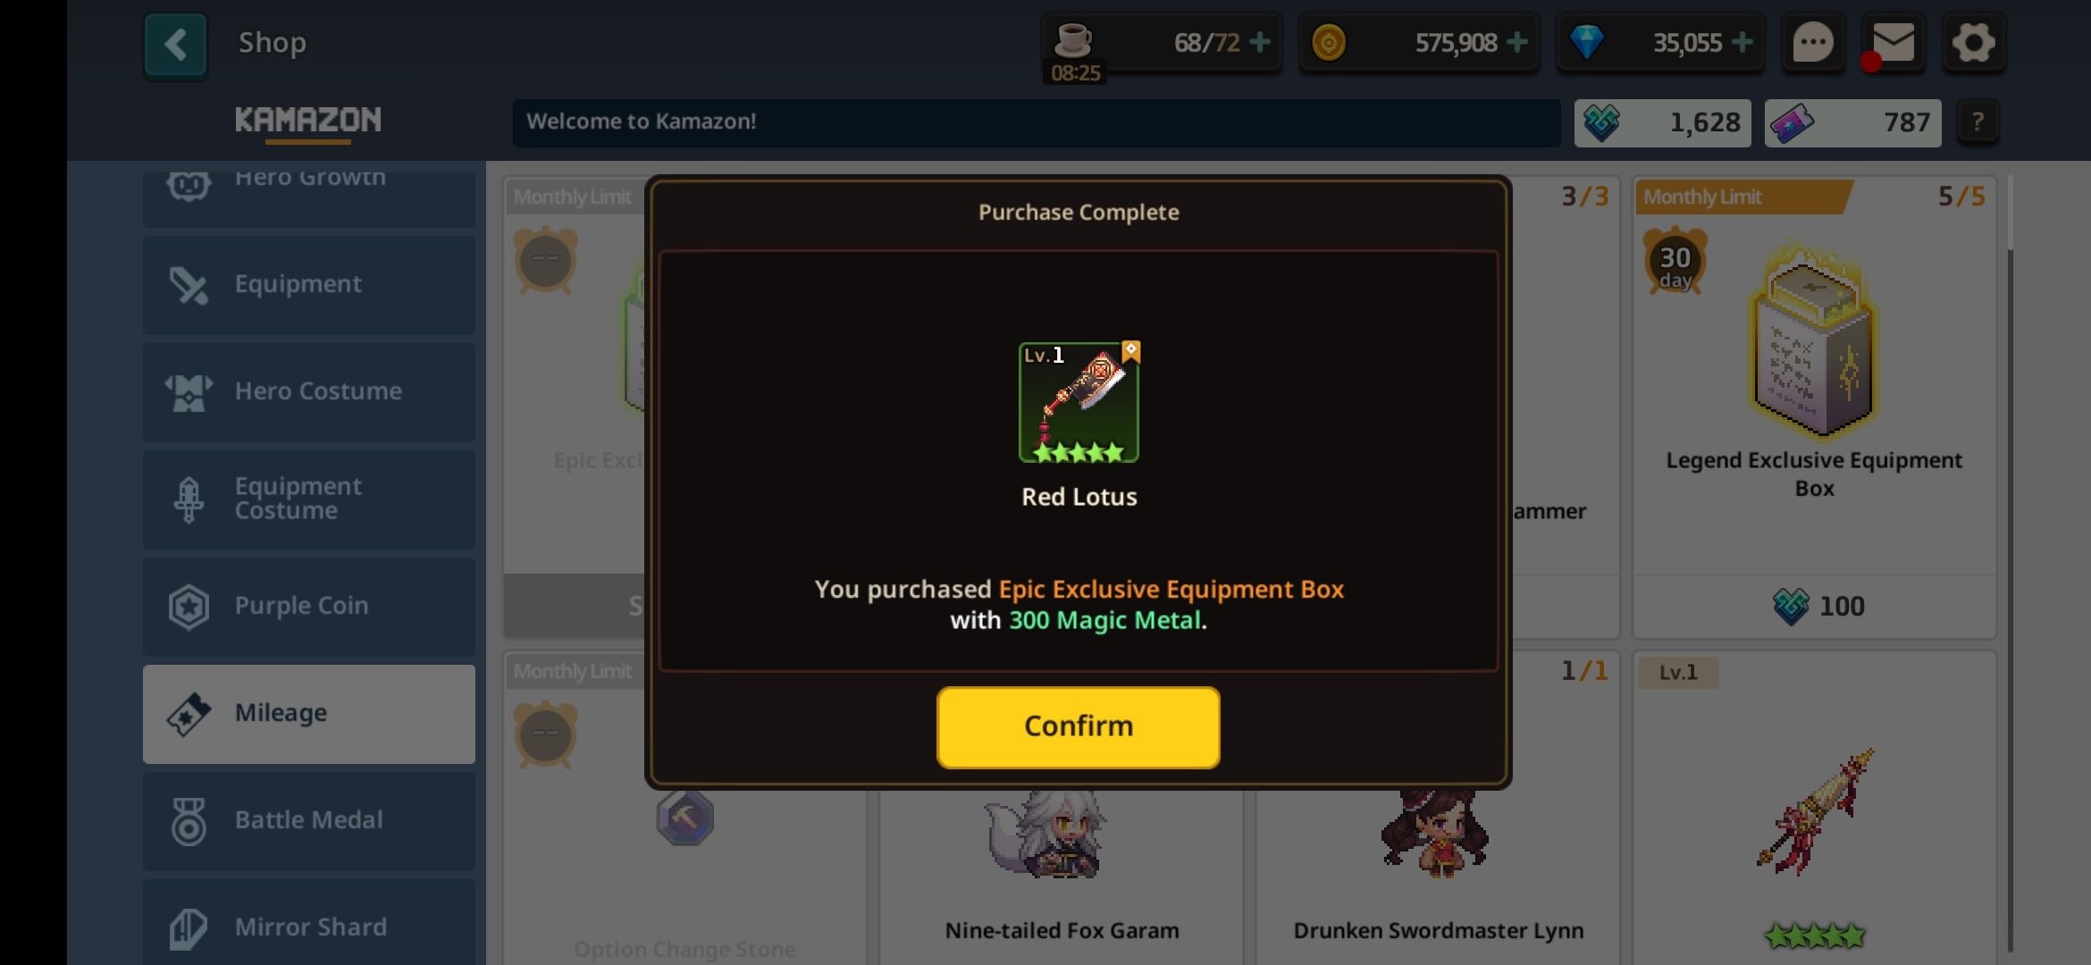2091x965 pixels.
Task: Buy Legend Exclusive Equipment Box for 100
Action: point(1815,607)
